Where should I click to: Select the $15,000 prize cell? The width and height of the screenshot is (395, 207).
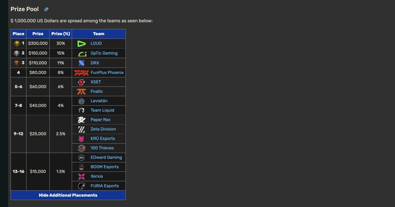click(38, 172)
